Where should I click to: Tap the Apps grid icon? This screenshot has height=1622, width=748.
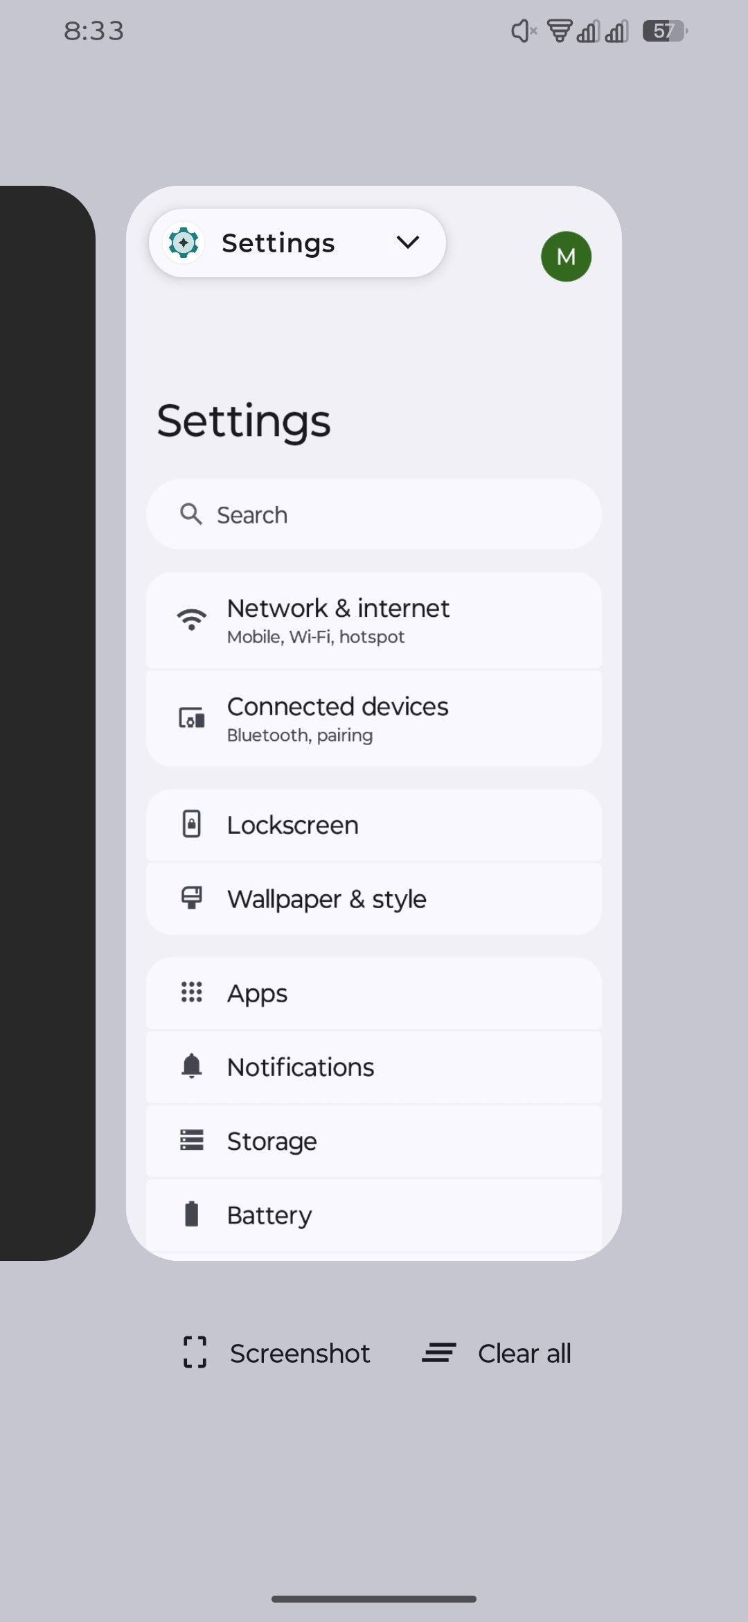point(192,992)
